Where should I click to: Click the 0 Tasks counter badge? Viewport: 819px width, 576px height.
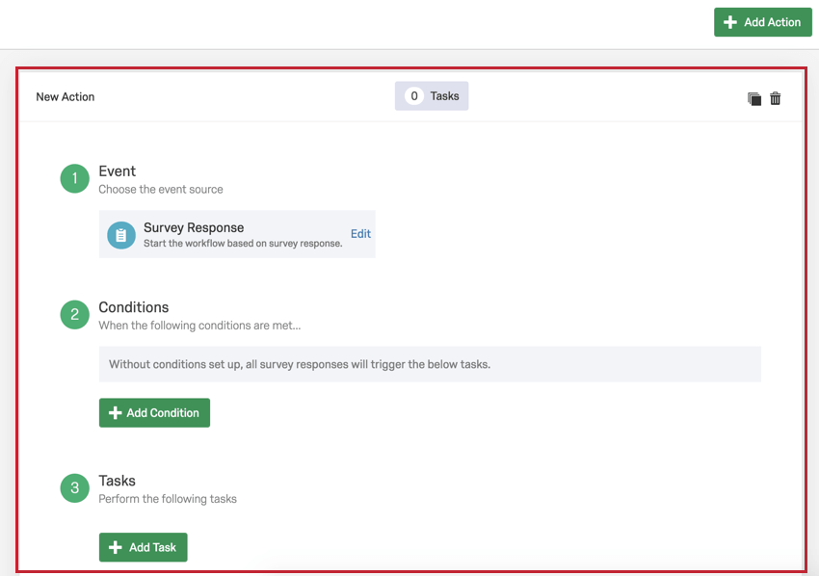click(432, 96)
